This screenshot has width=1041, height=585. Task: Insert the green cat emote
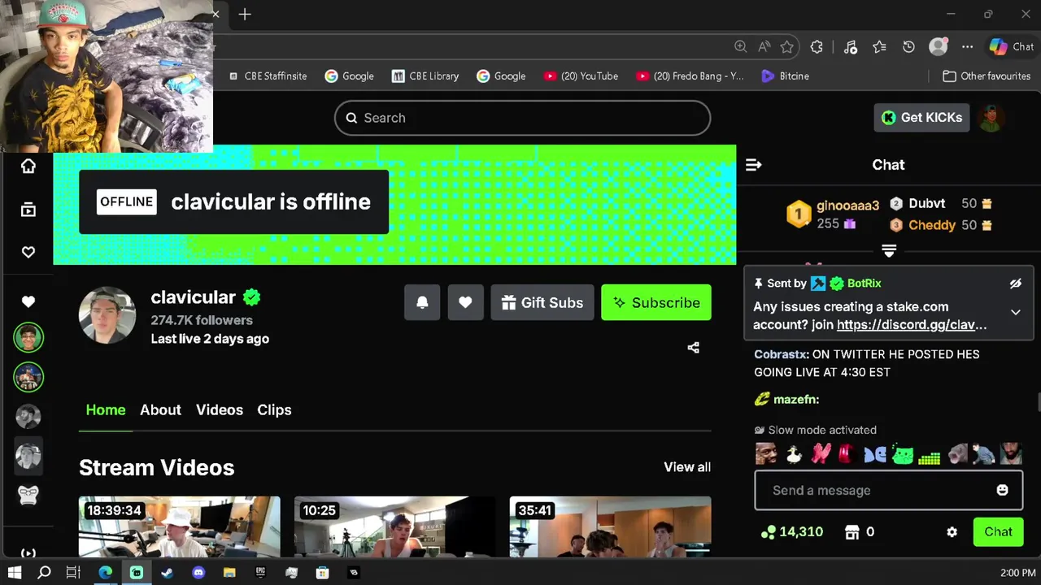(x=903, y=454)
